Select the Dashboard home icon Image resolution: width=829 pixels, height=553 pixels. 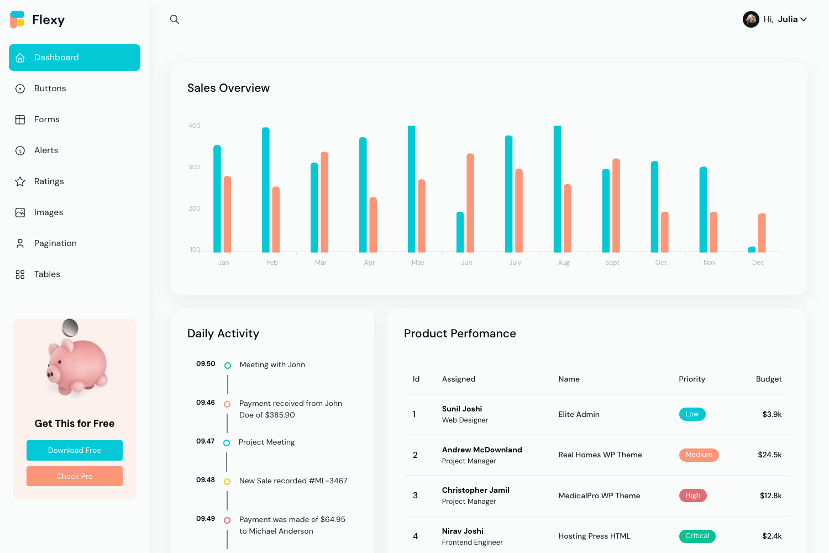(20, 57)
